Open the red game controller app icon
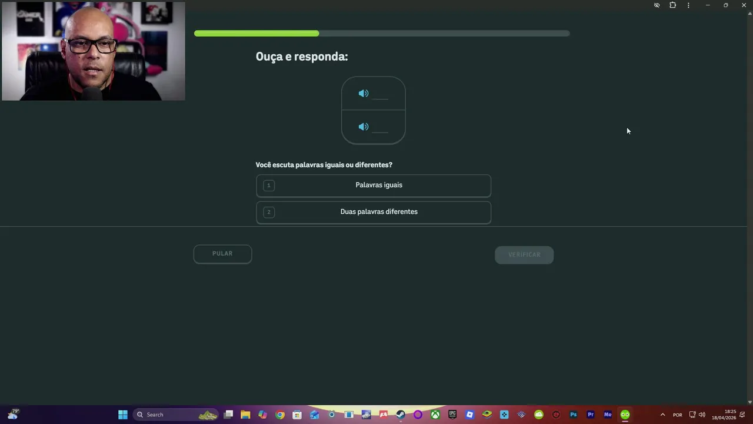The width and height of the screenshot is (753, 424). click(x=384, y=415)
